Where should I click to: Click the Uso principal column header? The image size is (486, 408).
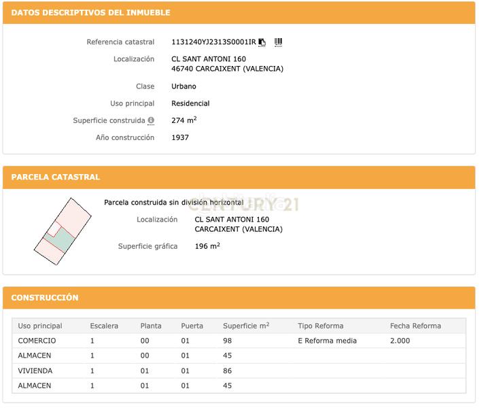(40, 326)
